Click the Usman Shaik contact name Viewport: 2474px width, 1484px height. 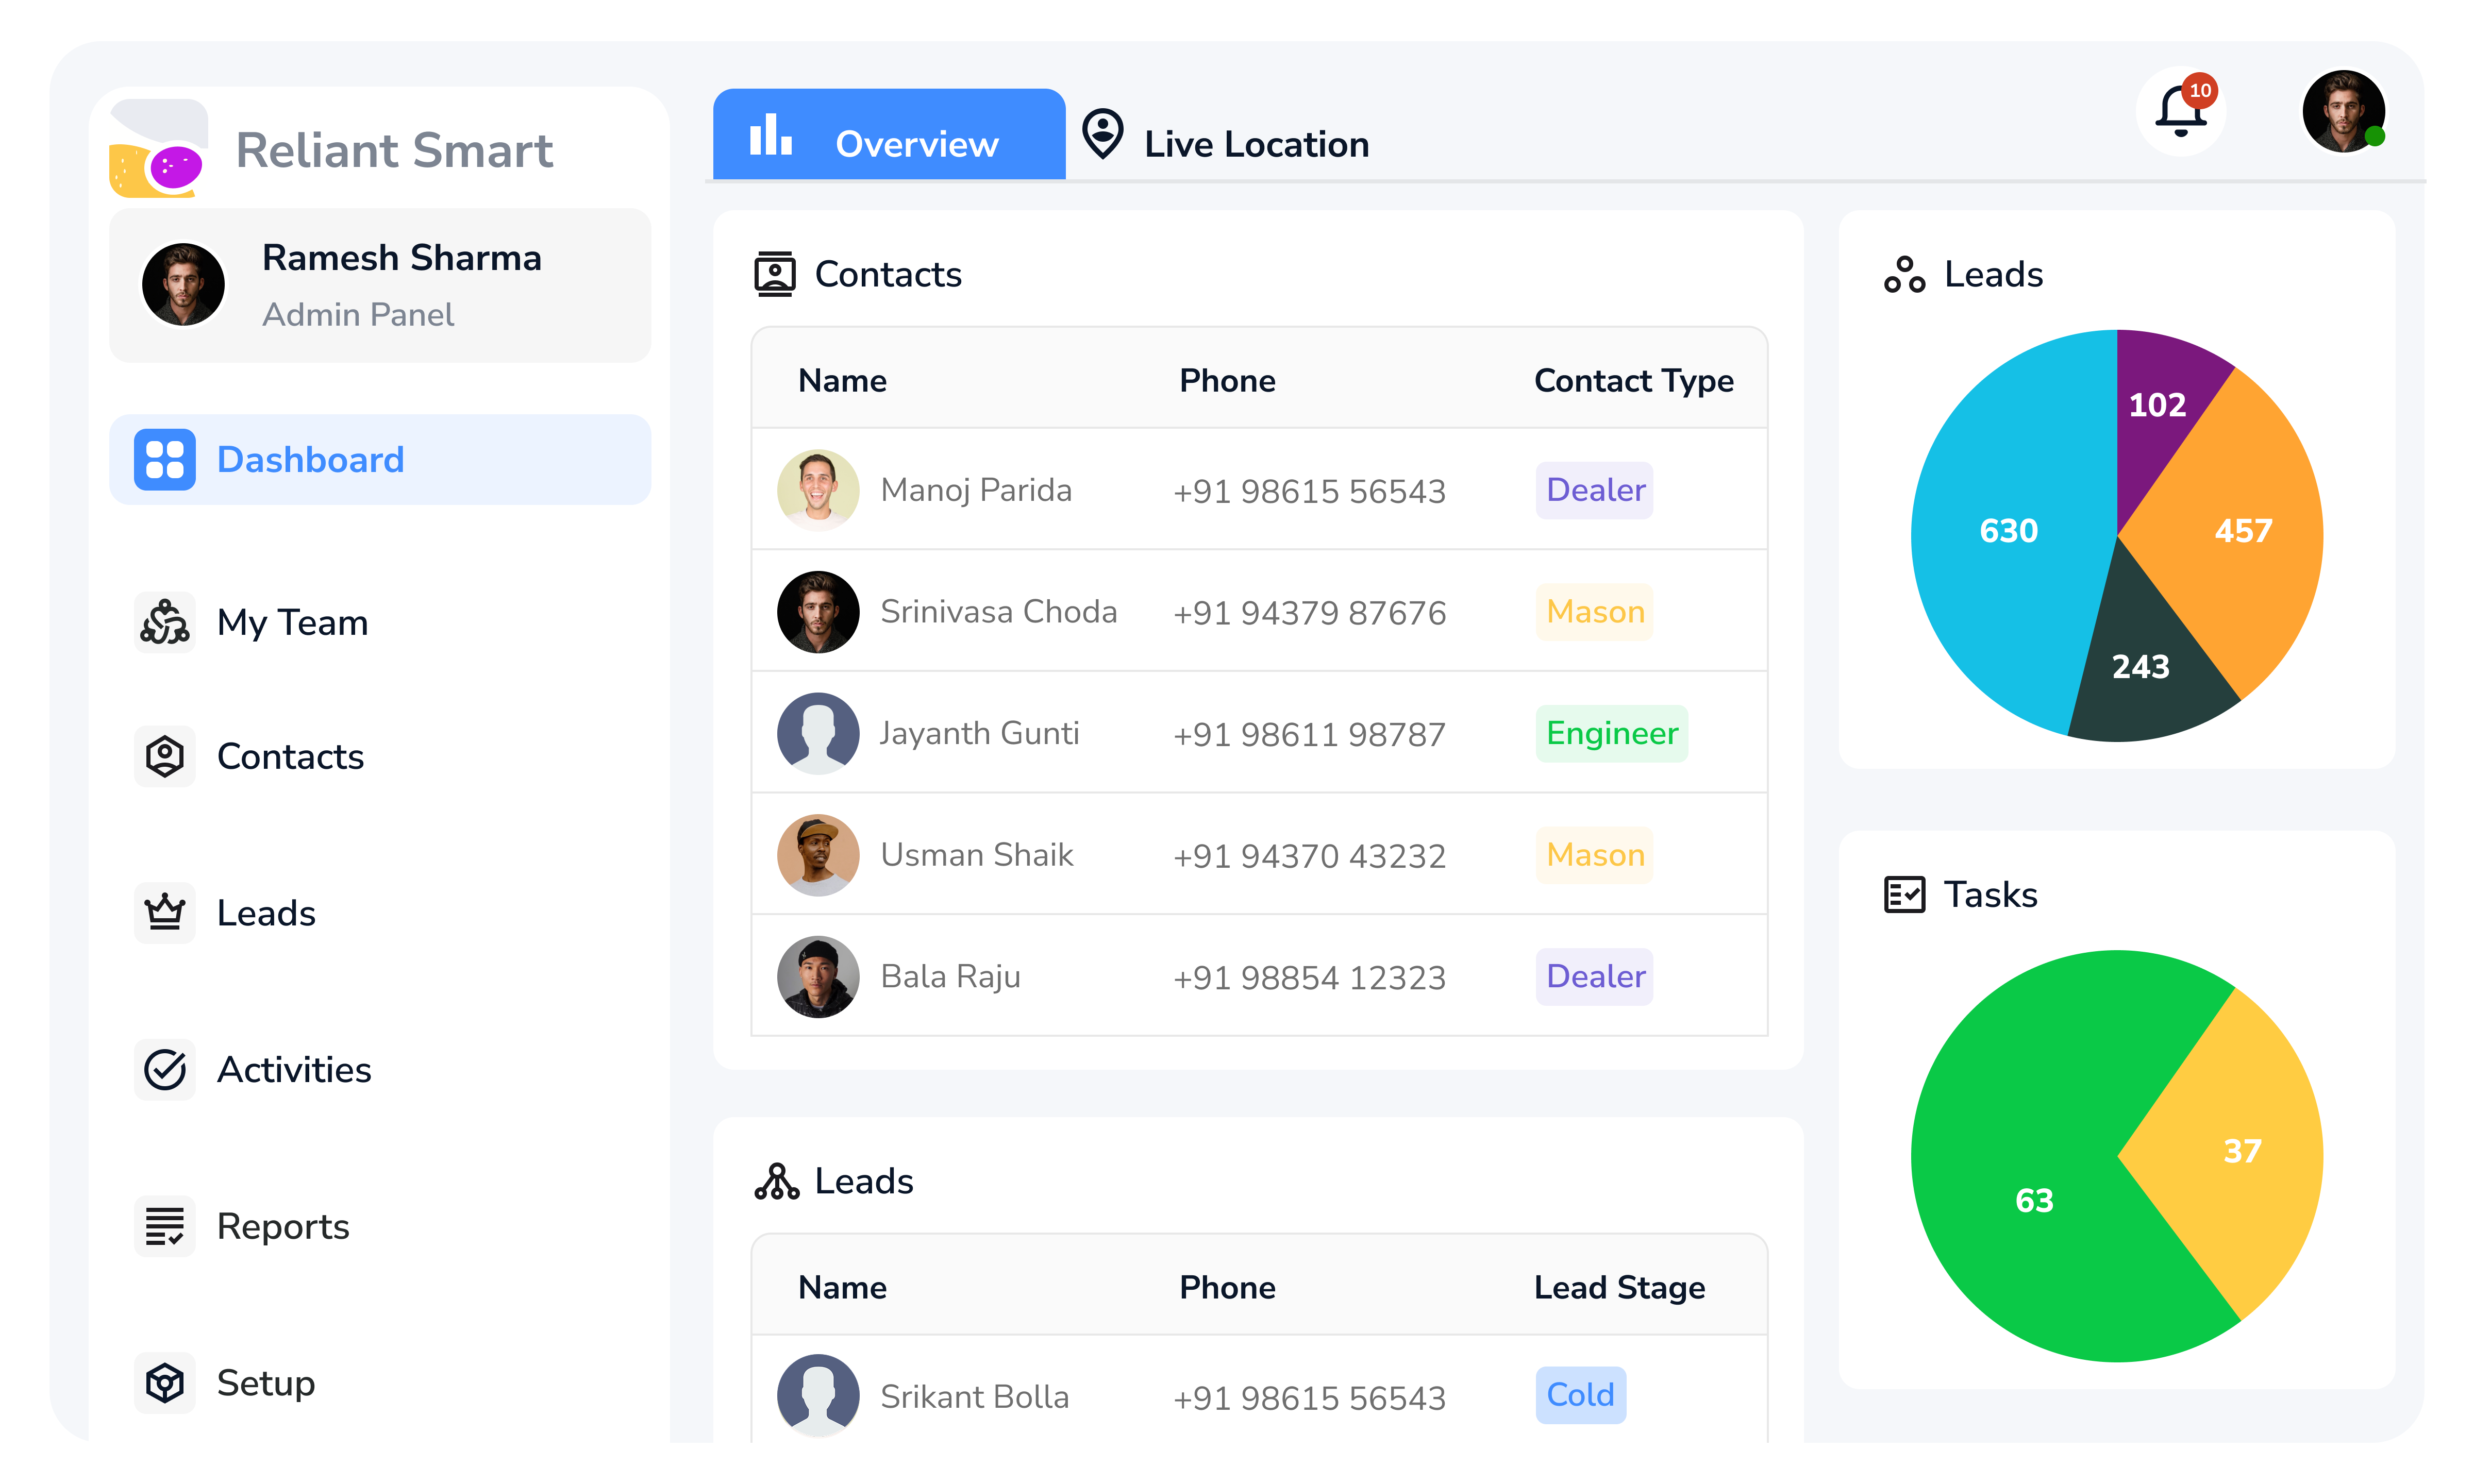pos(976,855)
